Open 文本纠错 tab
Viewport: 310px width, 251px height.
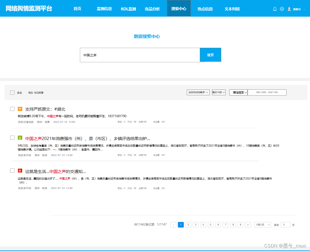coord(232,9)
